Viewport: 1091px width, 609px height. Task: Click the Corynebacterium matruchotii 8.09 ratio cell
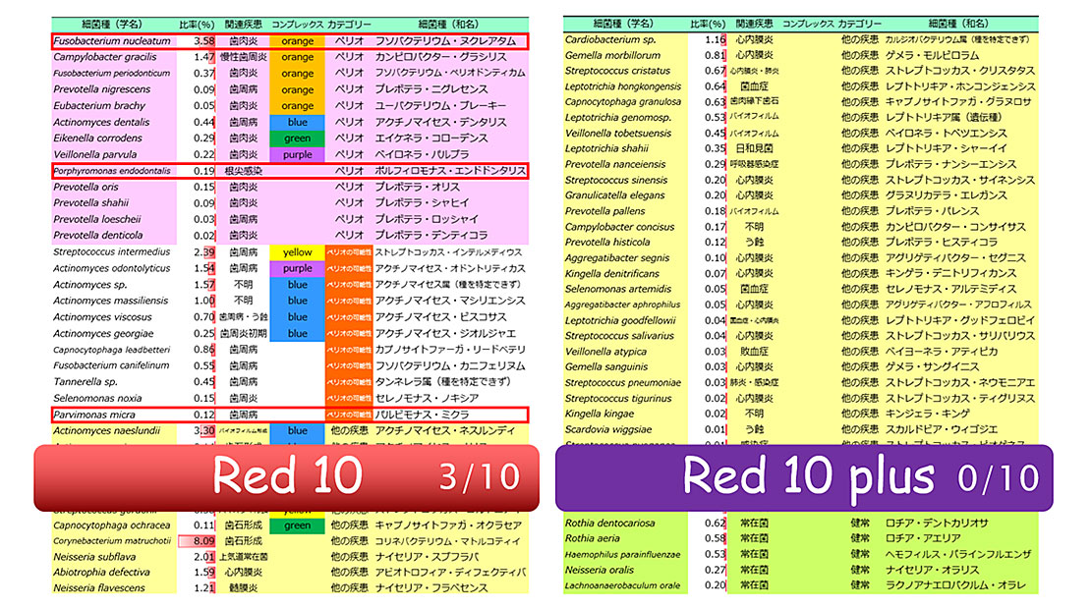coord(197,541)
